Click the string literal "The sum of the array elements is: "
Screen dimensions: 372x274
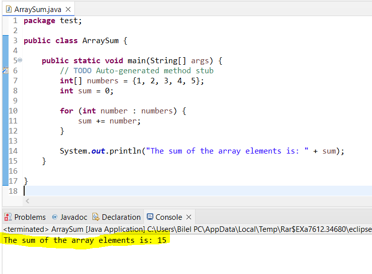coord(227,151)
